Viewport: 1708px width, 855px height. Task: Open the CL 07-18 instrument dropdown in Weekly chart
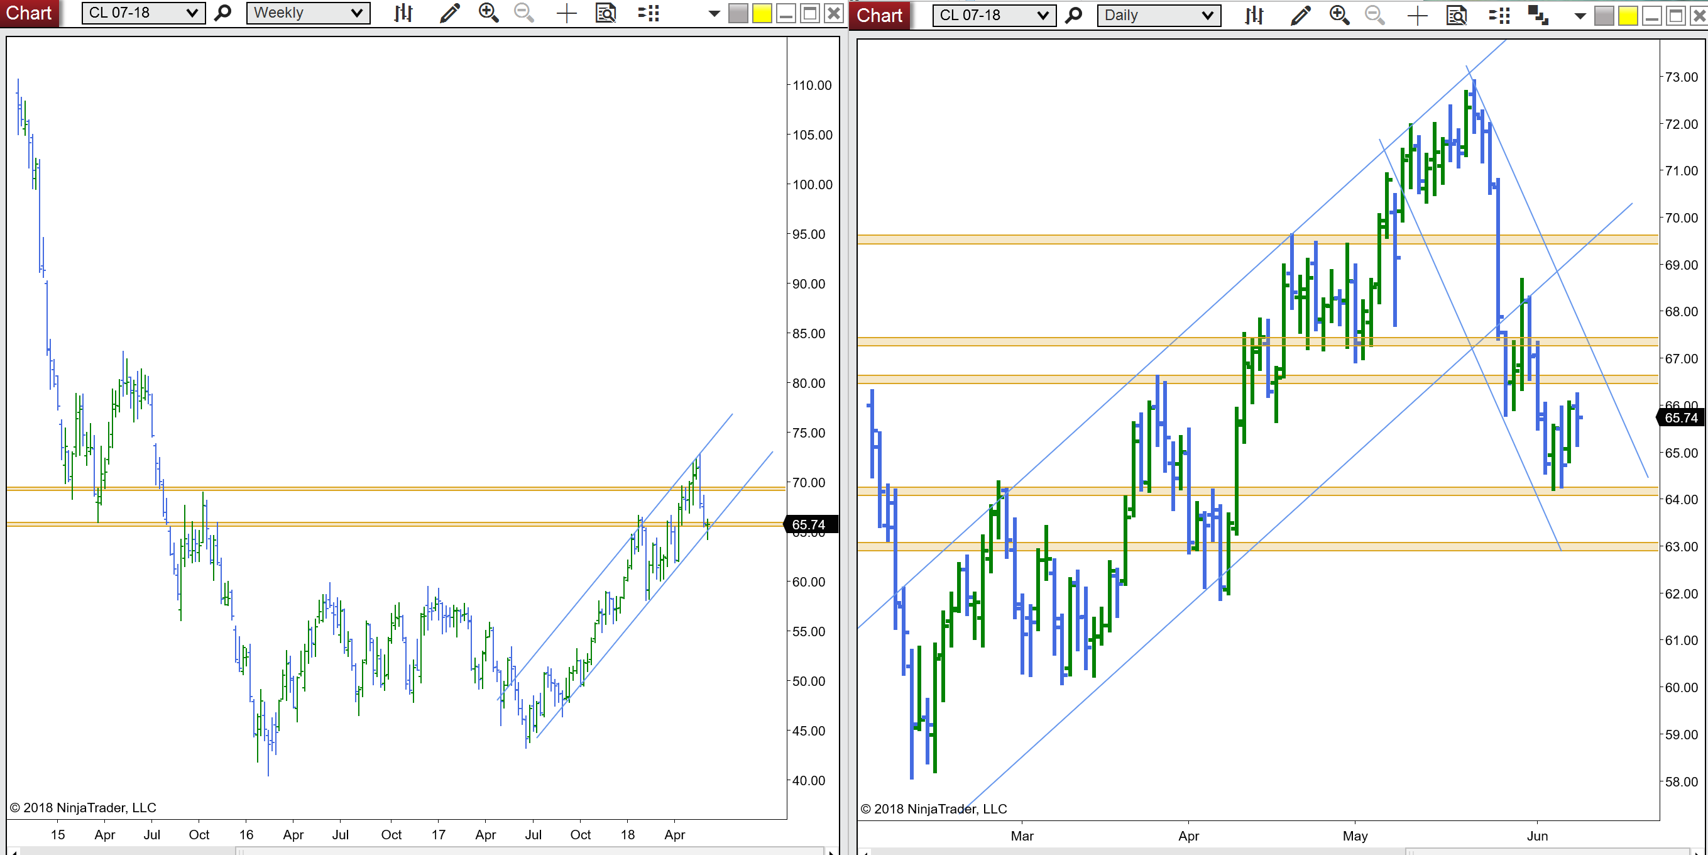point(143,13)
